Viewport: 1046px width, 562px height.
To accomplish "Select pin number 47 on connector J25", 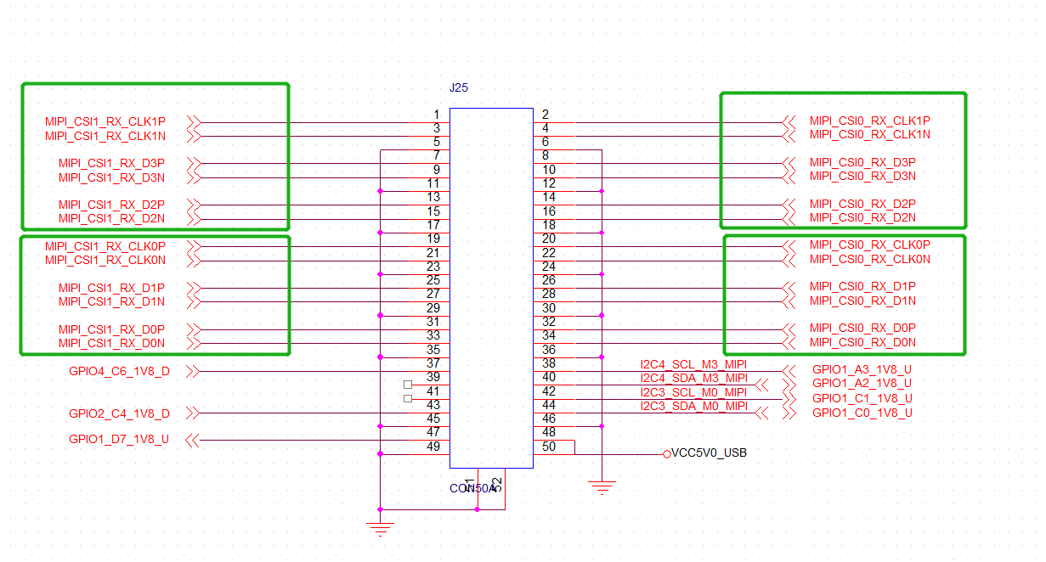I will click(x=433, y=433).
